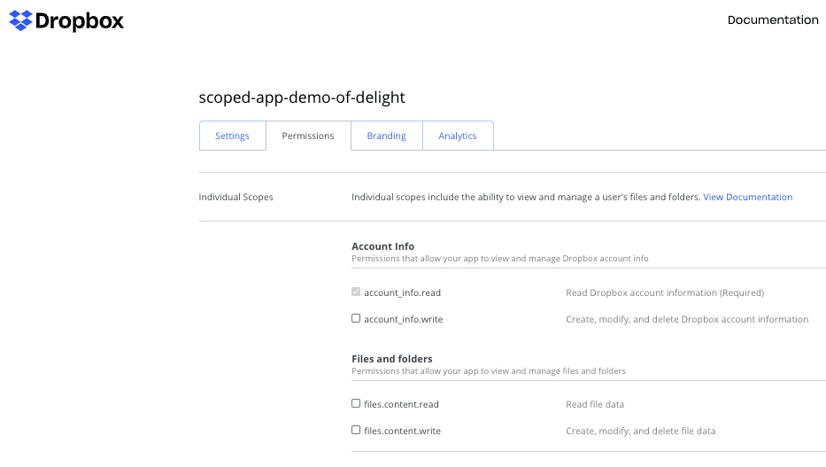Follow the View Documentation link
The width and height of the screenshot is (826, 467).
pyautogui.click(x=747, y=197)
